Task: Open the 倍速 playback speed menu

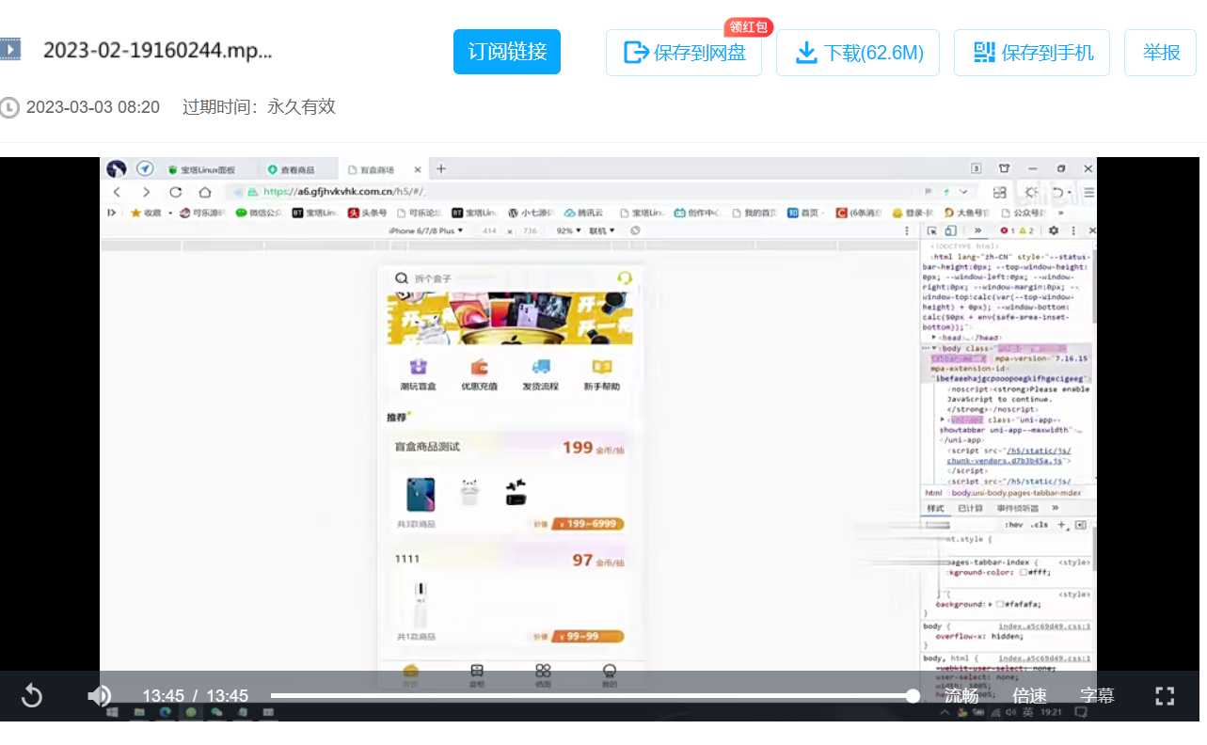Action: tap(1030, 696)
